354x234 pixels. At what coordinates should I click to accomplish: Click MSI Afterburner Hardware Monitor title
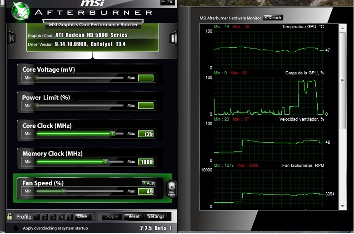(230, 18)
